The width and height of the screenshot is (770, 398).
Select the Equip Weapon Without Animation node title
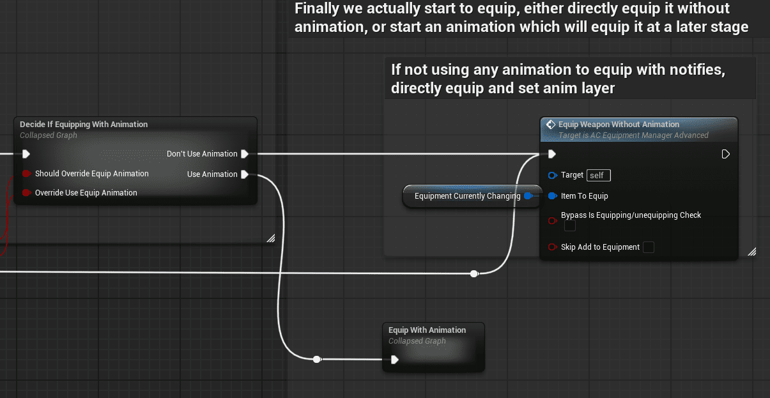pyautogui.click(x=619, y=125)
